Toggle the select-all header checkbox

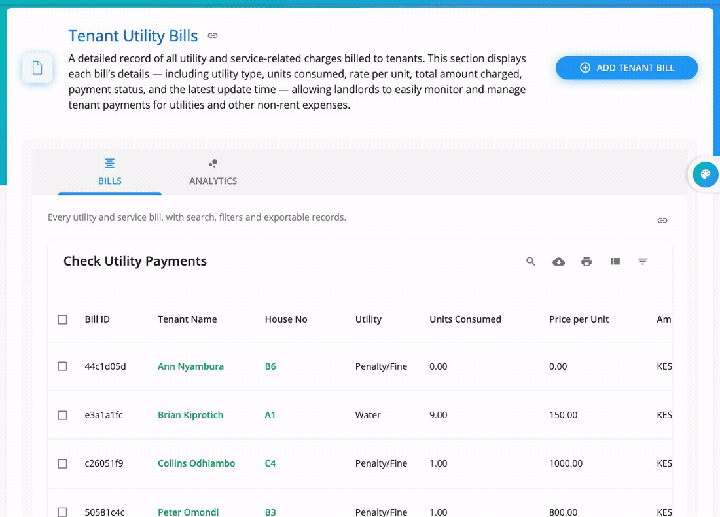[62, 319]
